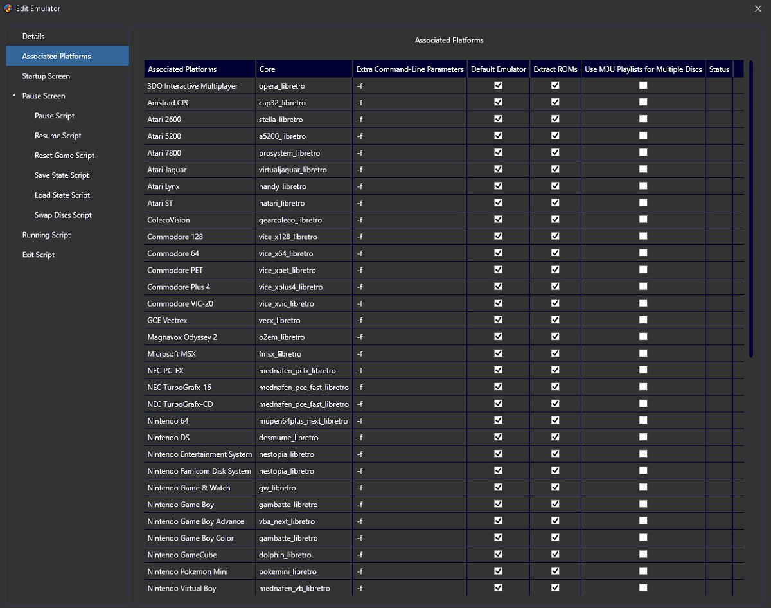Open the Startup Screen section

click(46, 76)
